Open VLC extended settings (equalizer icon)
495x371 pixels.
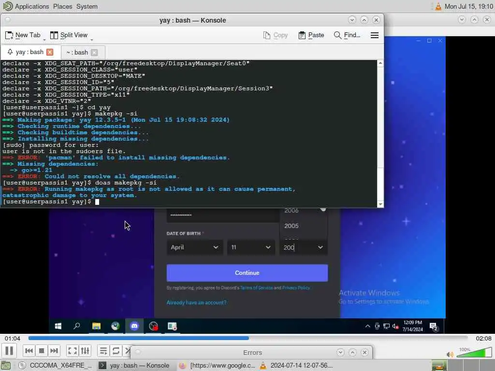click(x=85, y=351)
